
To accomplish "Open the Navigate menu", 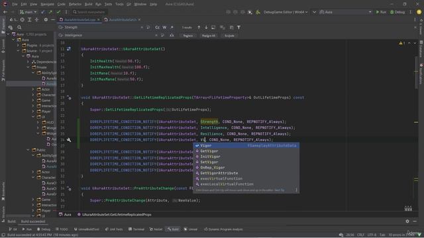I will click(47, 4).
